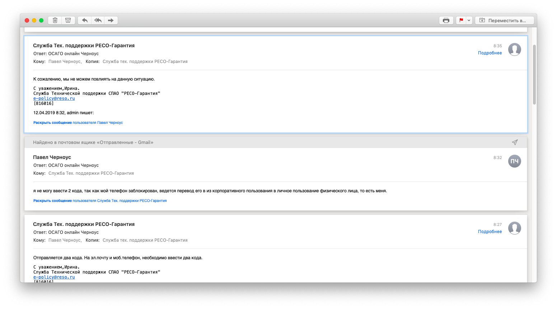Expand quoted message of Служба Тех. поддержки
Viewport: 557px width, 309px height.
pos(100,201)
